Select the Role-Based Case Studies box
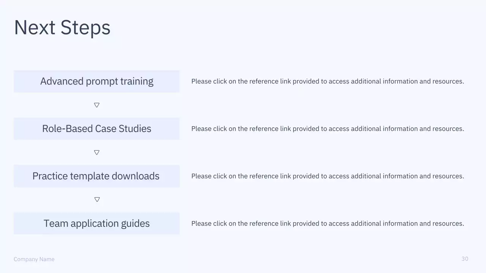 [x=96, y=129]
